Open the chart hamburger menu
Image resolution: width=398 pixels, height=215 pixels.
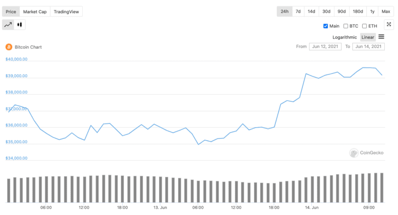tap(381, 37)
